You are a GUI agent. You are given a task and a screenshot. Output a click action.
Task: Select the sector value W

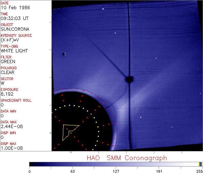point(2,83)
